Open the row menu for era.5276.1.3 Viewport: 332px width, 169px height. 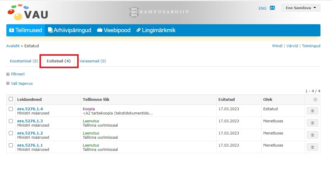coord(312,123)
